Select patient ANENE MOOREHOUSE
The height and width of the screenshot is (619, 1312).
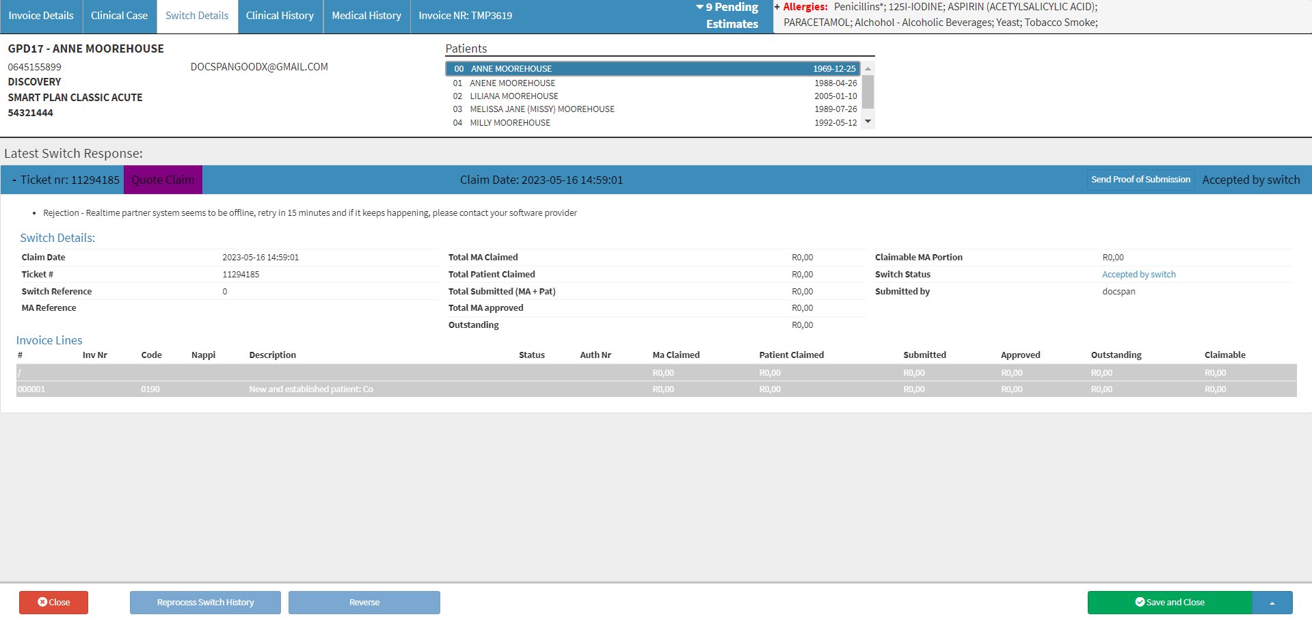[x=653, y=83]
